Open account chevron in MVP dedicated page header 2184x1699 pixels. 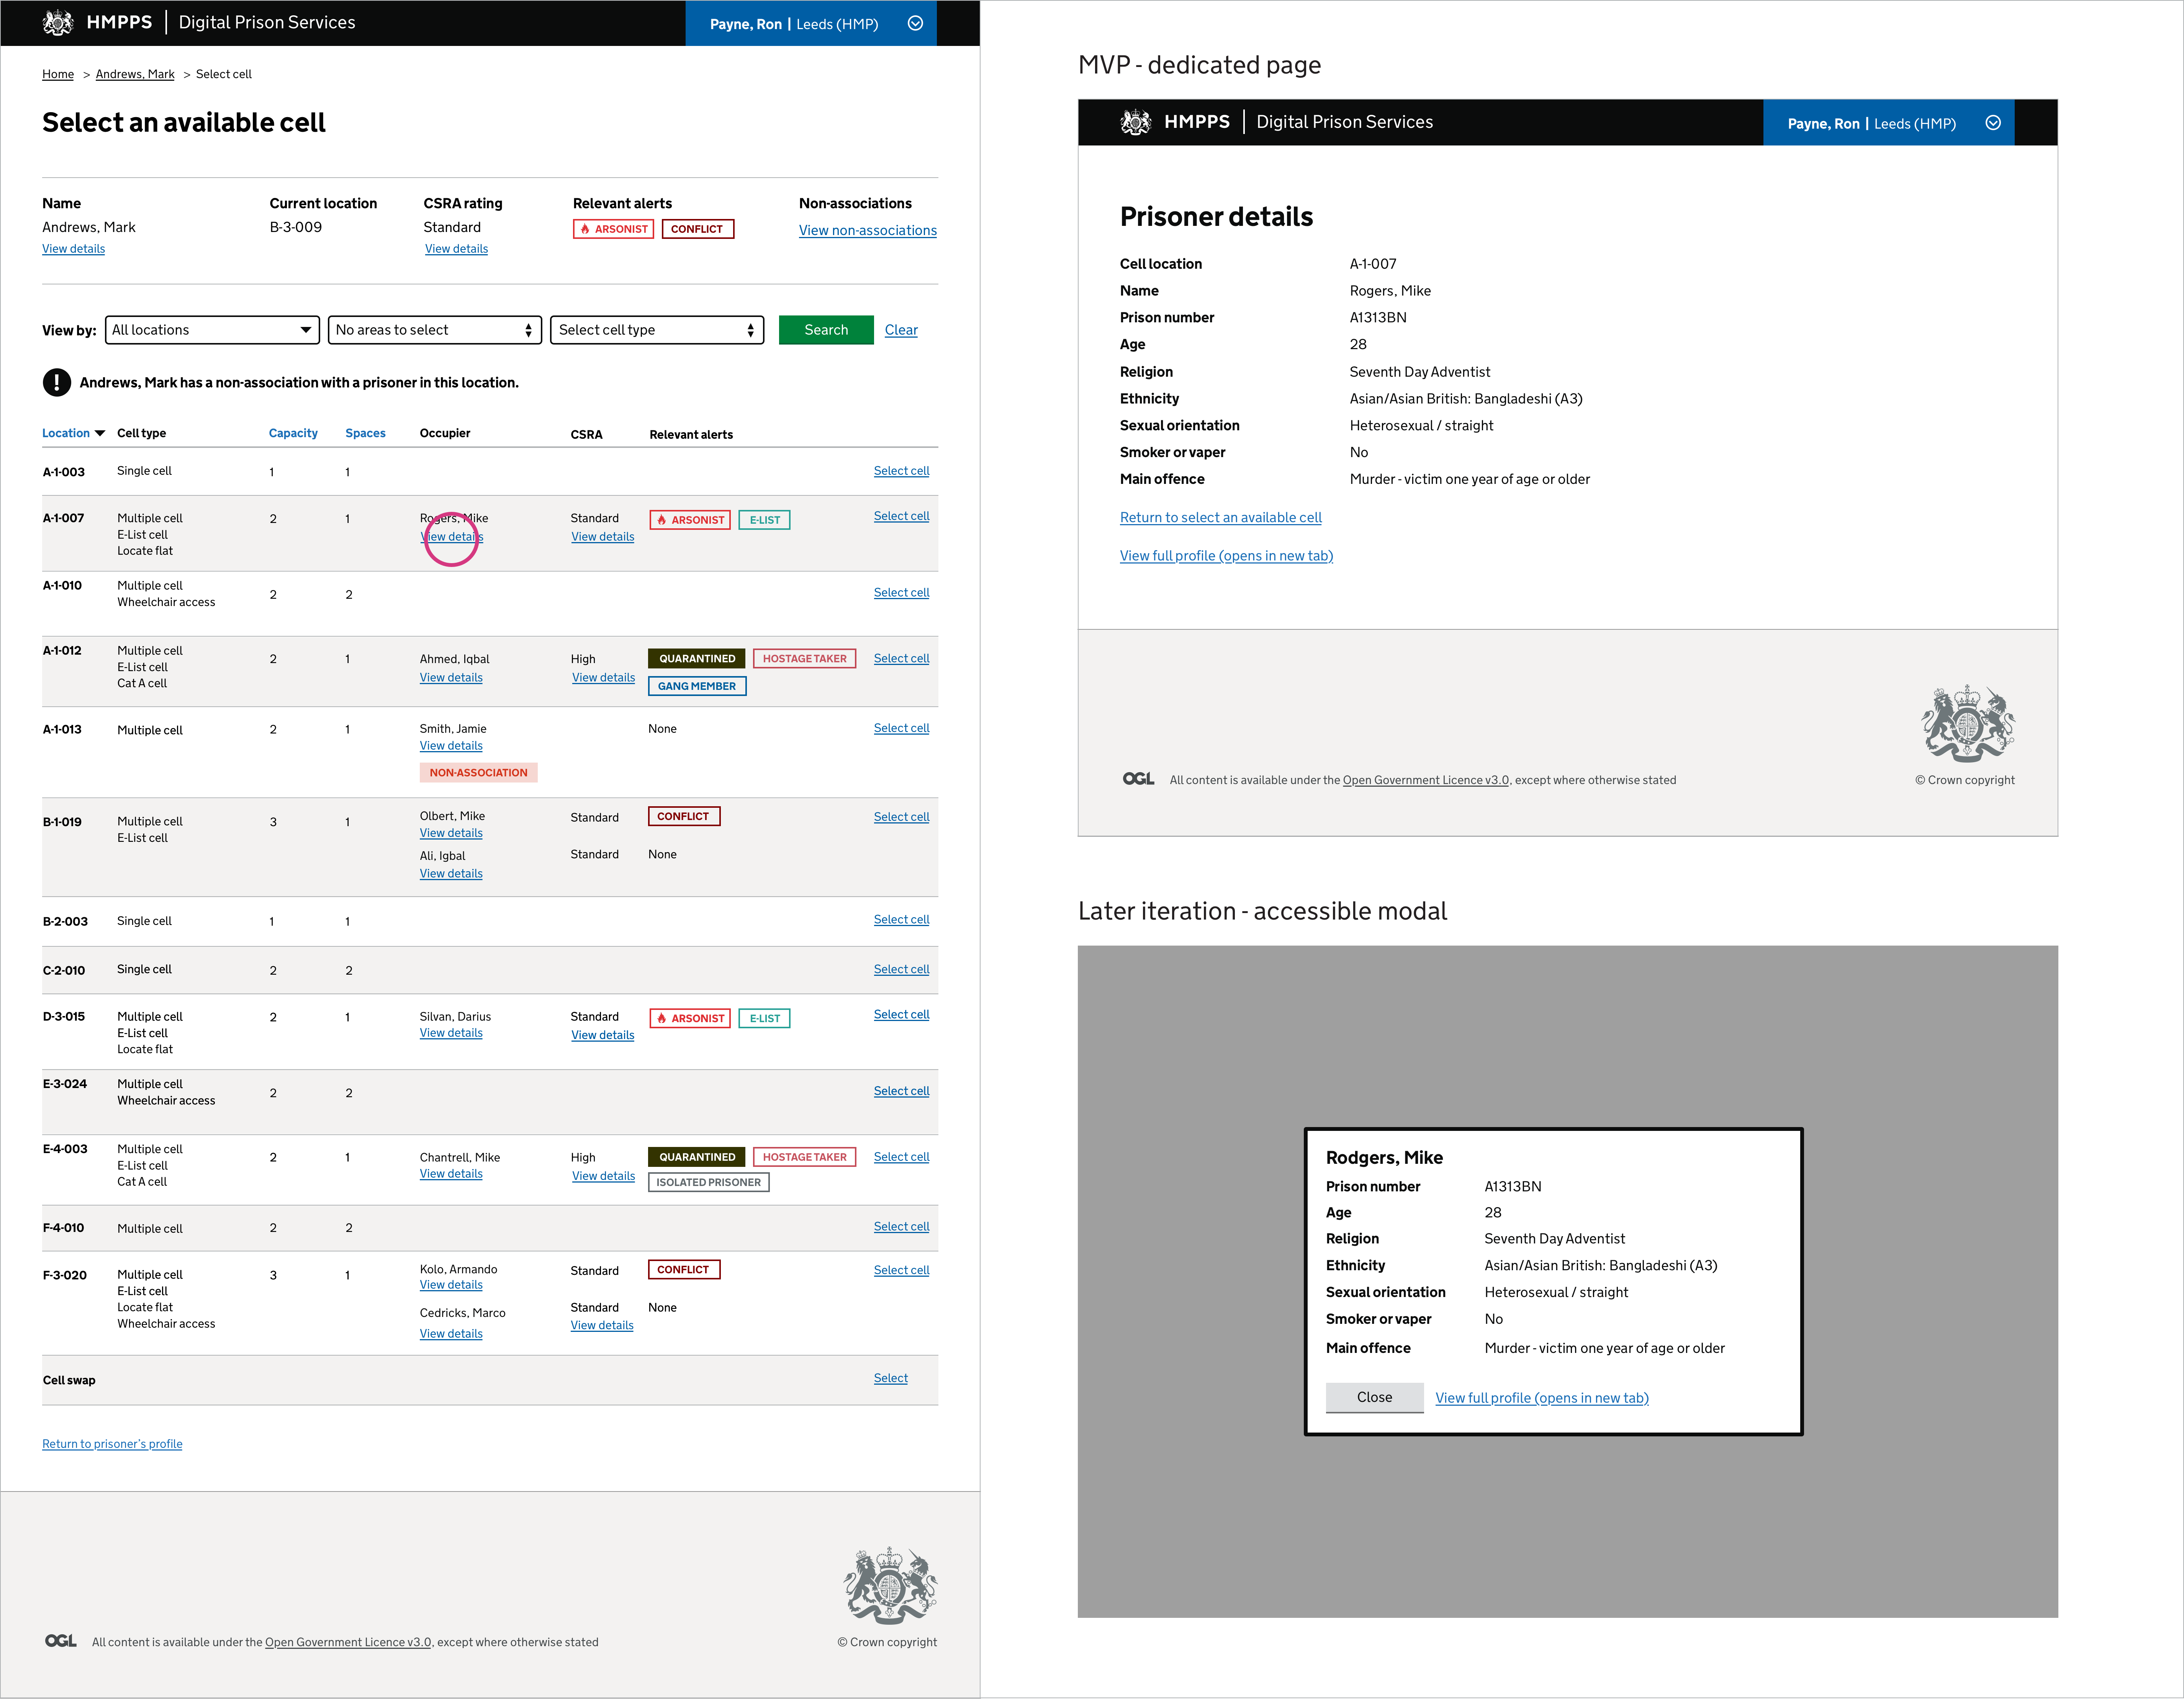(x=1993, y=123)
